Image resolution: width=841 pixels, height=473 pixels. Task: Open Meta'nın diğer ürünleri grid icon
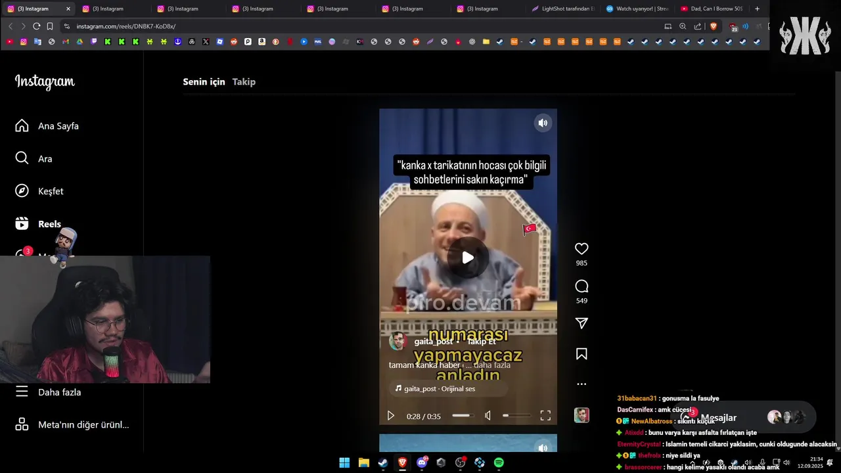[22, 424]
